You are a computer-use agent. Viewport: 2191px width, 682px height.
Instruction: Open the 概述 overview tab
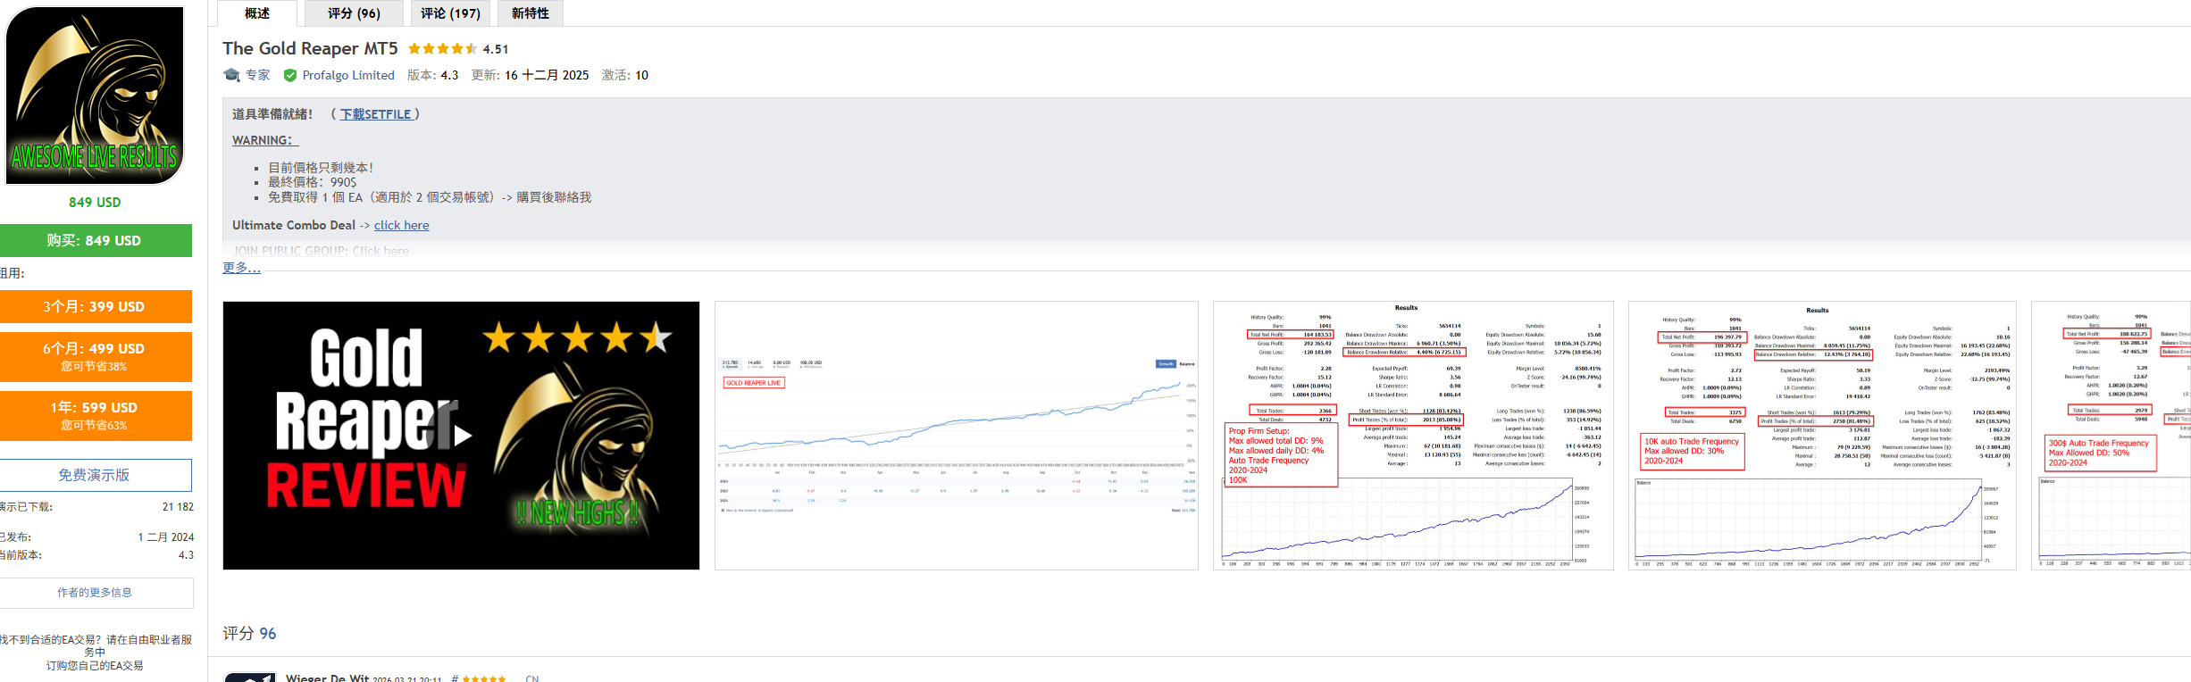[257, 13]
